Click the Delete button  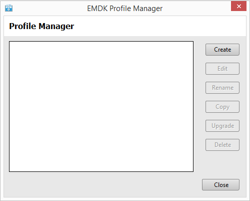[222, 145]
